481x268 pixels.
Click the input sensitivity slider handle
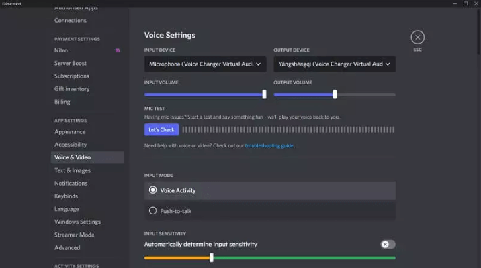(212, 257)
